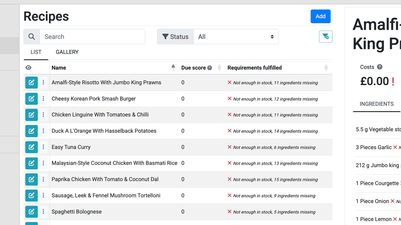Select Duck A L'Orange With Hasselback Potatoes
This screenshot has width=401, height=225.
(104, 131)
